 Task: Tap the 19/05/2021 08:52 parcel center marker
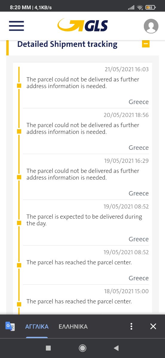click(x=19, y=265)
